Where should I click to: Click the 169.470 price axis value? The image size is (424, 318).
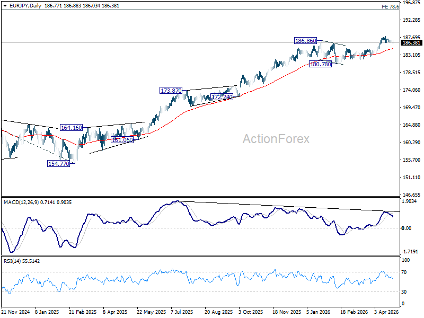412,108
